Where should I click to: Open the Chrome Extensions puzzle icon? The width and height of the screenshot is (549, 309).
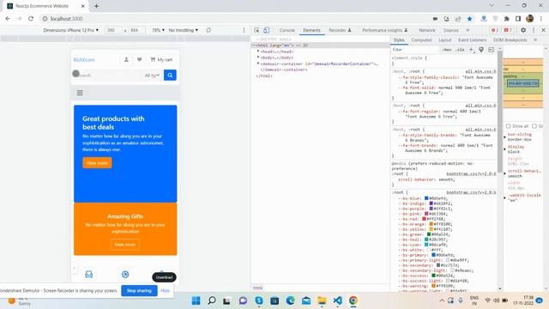pos(507,19)
